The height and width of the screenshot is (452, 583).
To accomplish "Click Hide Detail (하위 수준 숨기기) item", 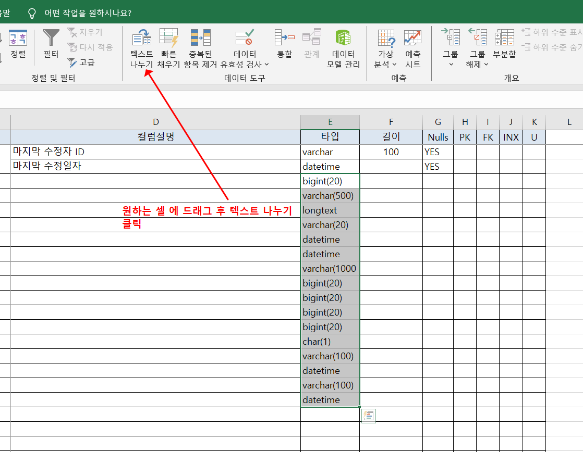I will 552,47.
